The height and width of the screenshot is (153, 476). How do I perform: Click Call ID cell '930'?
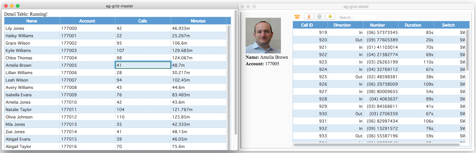(310, 114)
